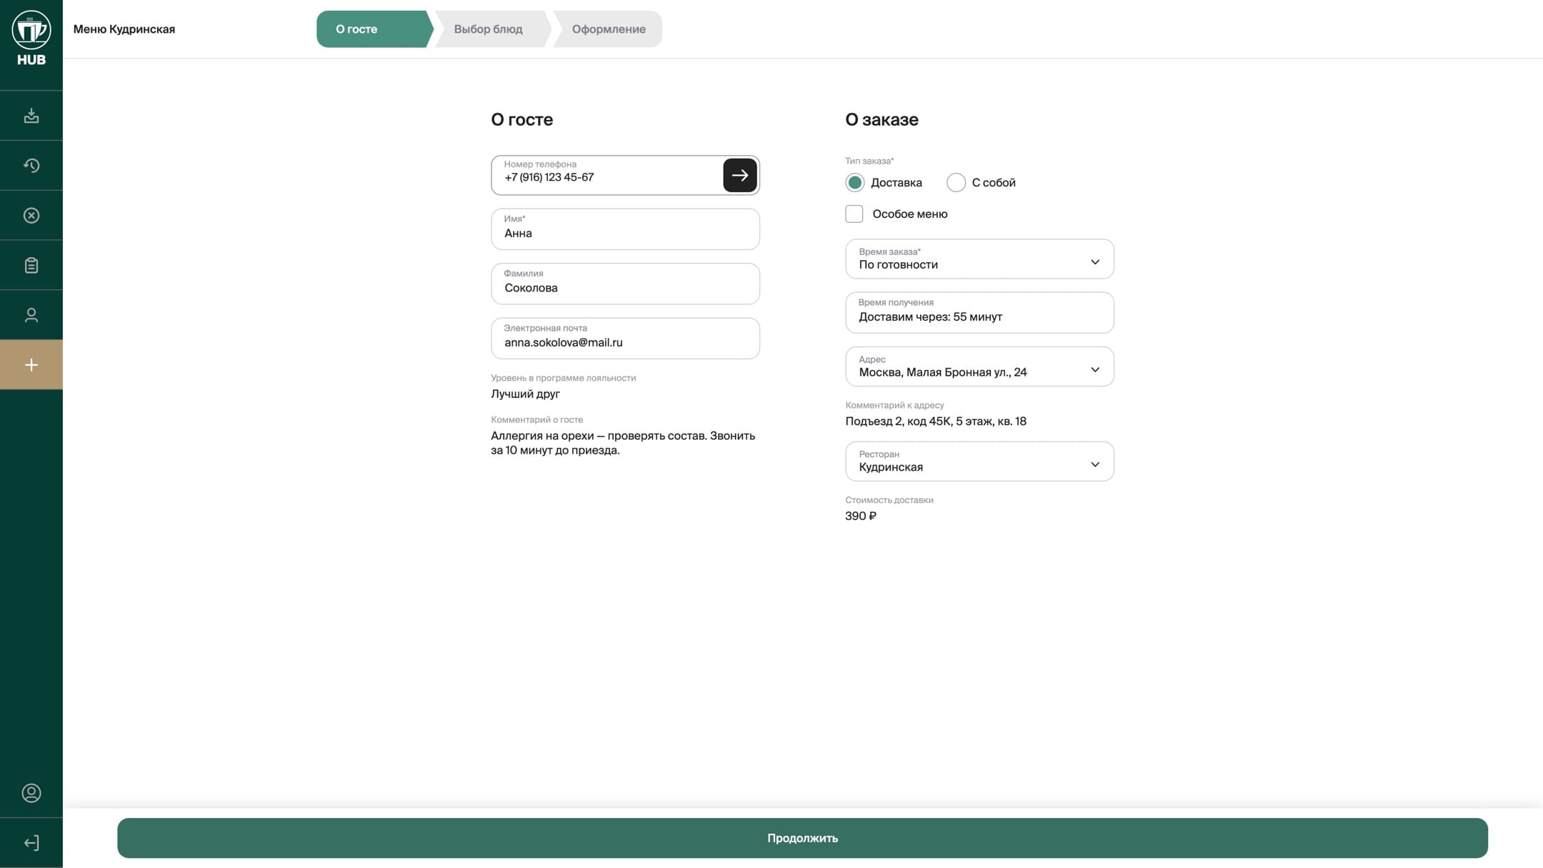Click address comment Подъезд 2 text
This screenshot has height=868, width=1543.
[936, 421]
